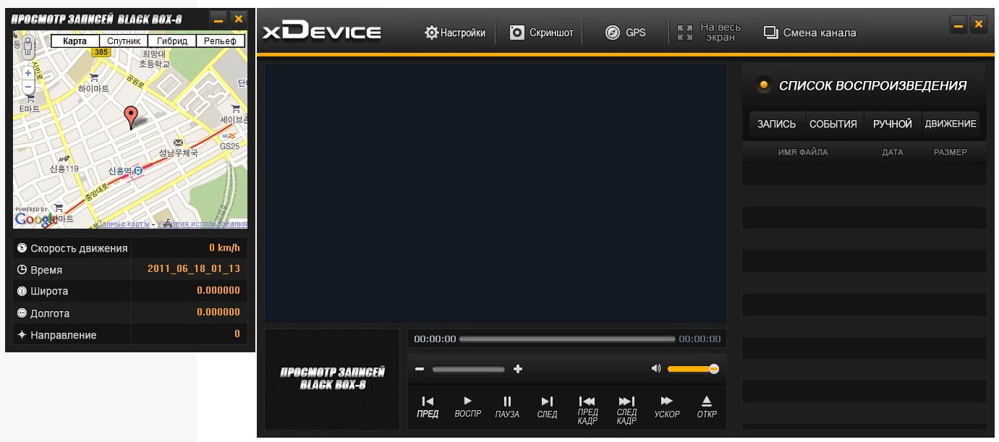This screenshot has width=999, height=442.
Task: Step back with ПРЕД КАДР
Action: (587, 409)
